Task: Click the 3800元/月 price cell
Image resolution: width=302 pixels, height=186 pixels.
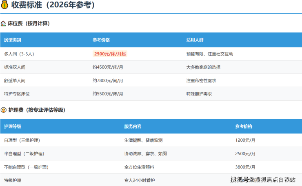Action: tap(245, 167)
